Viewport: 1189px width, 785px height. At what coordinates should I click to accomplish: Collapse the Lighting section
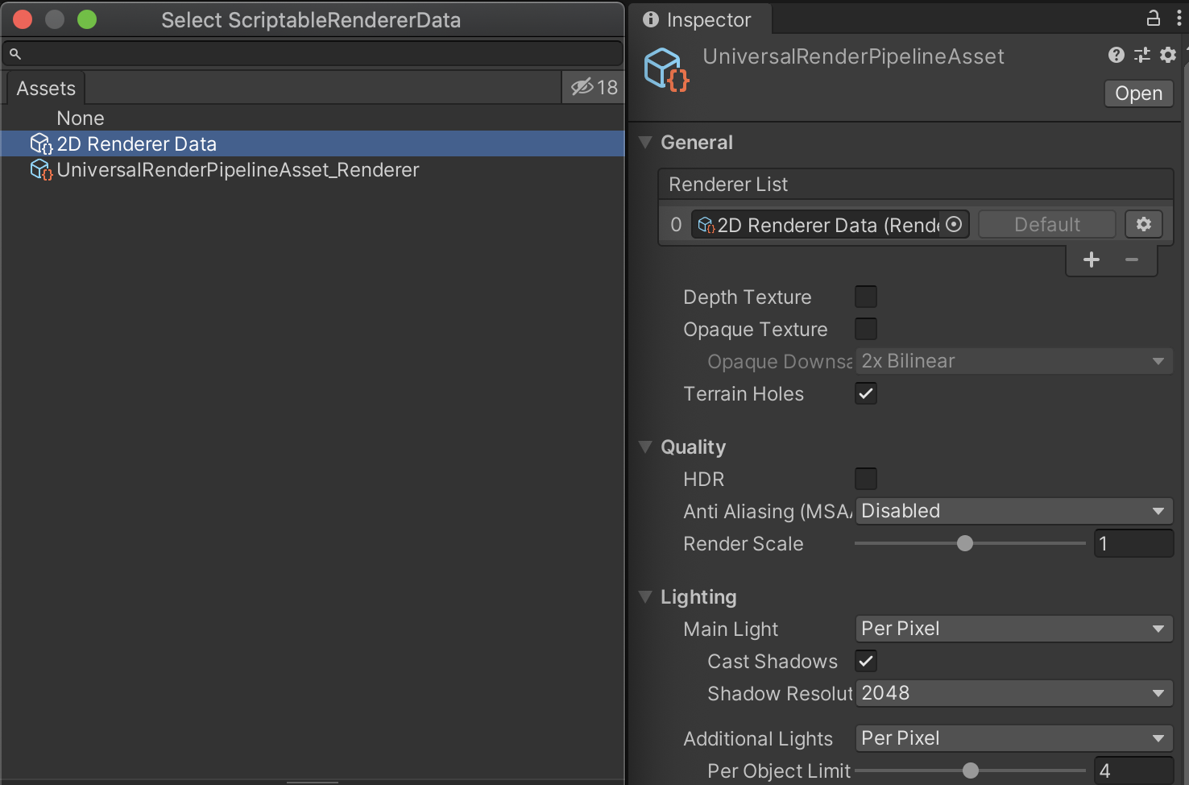click(x=645, y=597)
